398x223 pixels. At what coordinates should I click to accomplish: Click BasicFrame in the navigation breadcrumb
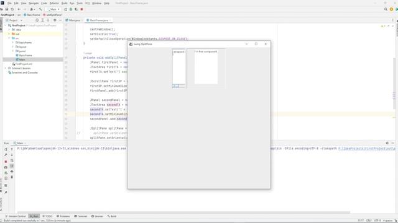32,15
